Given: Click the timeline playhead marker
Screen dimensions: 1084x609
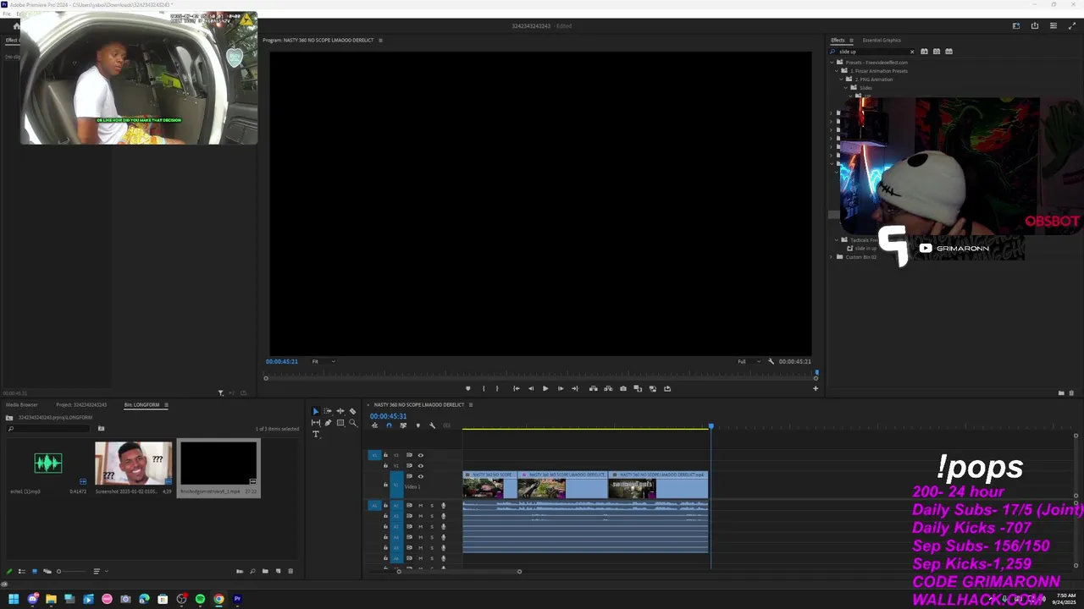Looking at the screenshot, I should click(x=711, y=426).
